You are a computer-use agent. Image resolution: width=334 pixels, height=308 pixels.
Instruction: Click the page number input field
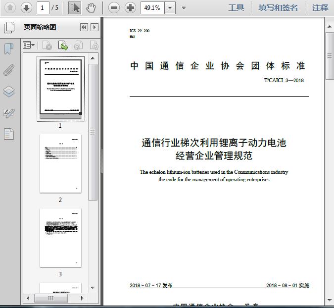point(43,8)
